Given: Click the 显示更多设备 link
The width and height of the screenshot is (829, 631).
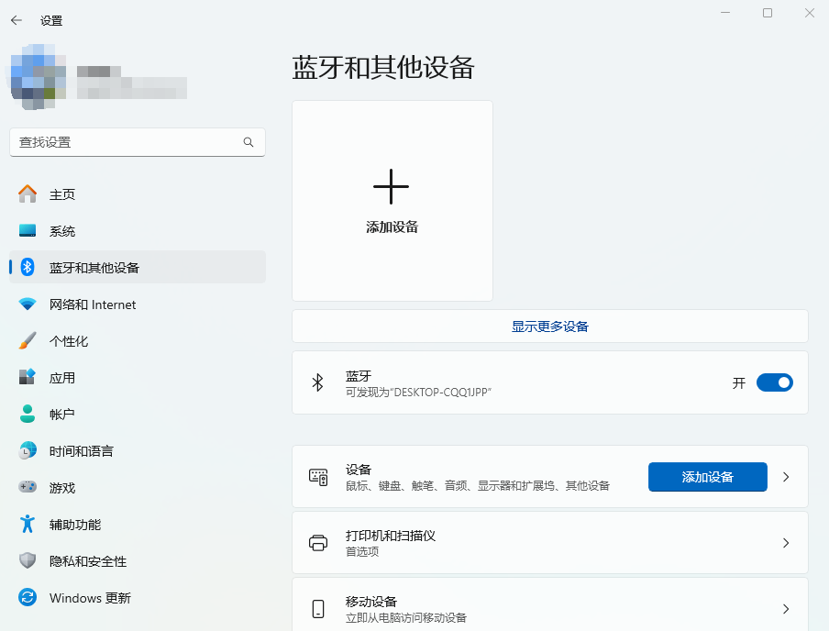Looking at the screenshot, I should pyautogui.click(x=549, y=327).
